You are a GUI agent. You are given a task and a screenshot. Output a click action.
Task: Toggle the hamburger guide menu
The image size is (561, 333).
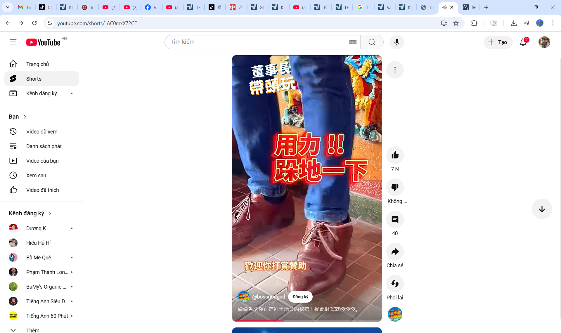(13, 42)
